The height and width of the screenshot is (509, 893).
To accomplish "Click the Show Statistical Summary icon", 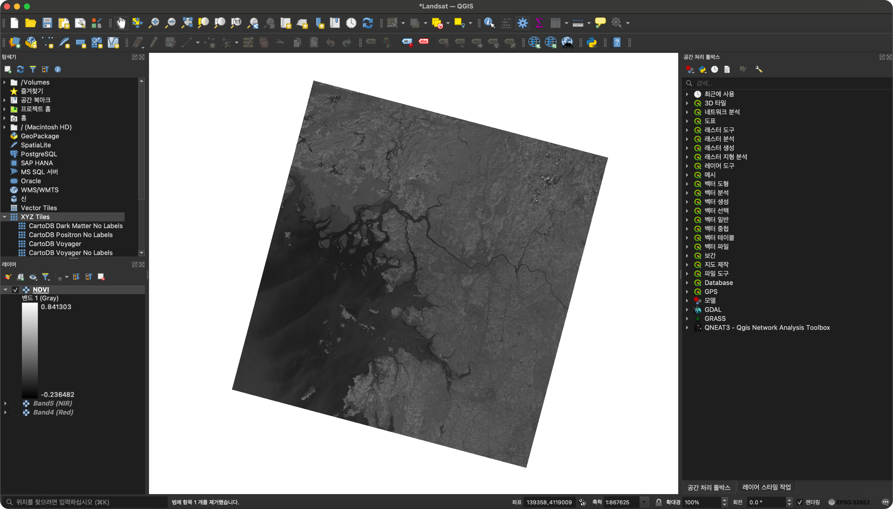I will (x=539, y=23).
